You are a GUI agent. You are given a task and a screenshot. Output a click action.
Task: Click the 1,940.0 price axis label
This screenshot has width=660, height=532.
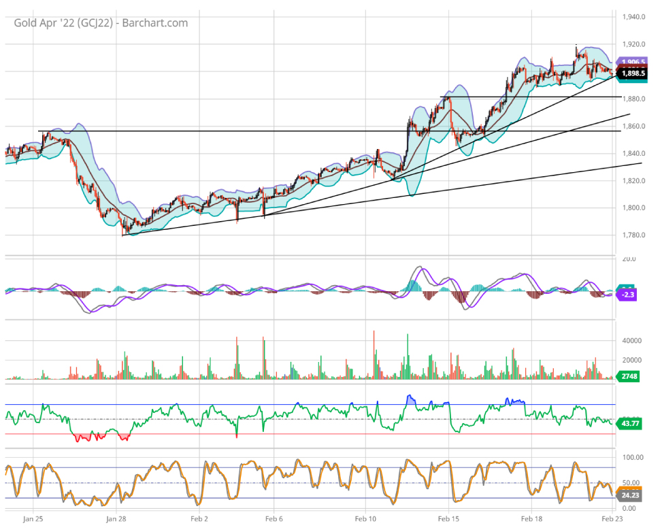click(633, 17)
